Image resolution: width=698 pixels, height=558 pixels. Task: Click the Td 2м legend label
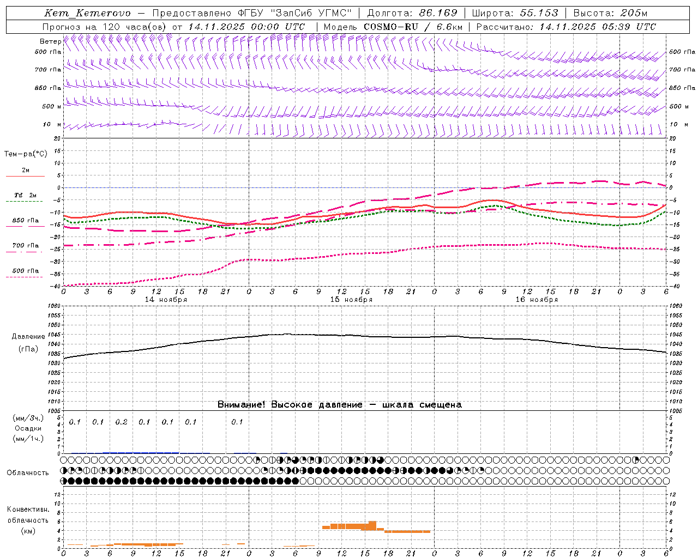coord(26,195)
